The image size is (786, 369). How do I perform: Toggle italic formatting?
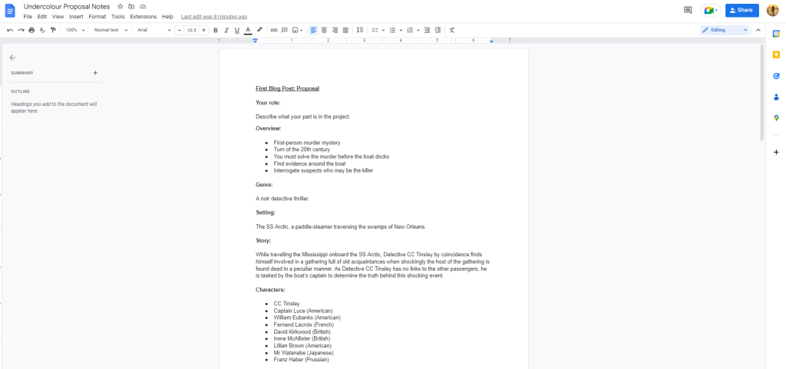[226, 30]
